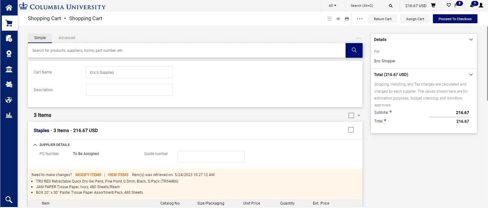Collapse the Details panel chevron
This screenshot has width=488, height=208.
point(471,40)
